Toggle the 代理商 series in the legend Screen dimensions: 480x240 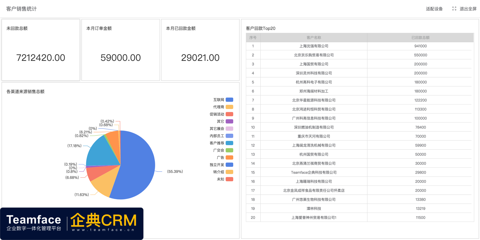(229, 107)
